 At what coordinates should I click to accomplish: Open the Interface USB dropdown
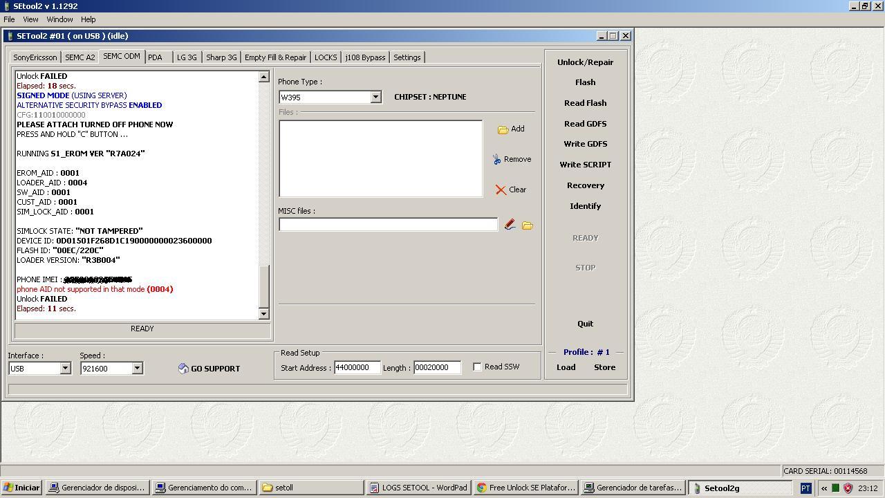click(x=65, y=369)
